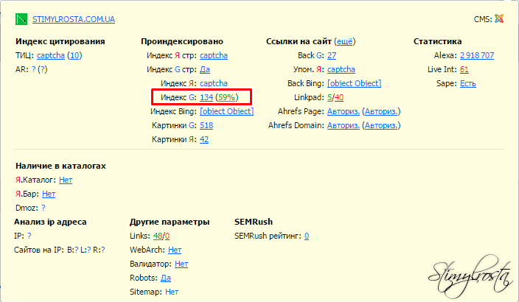This screenshot has height=302, width=519.
Task: Click Links value 0 in red
Action: (167, 236)
